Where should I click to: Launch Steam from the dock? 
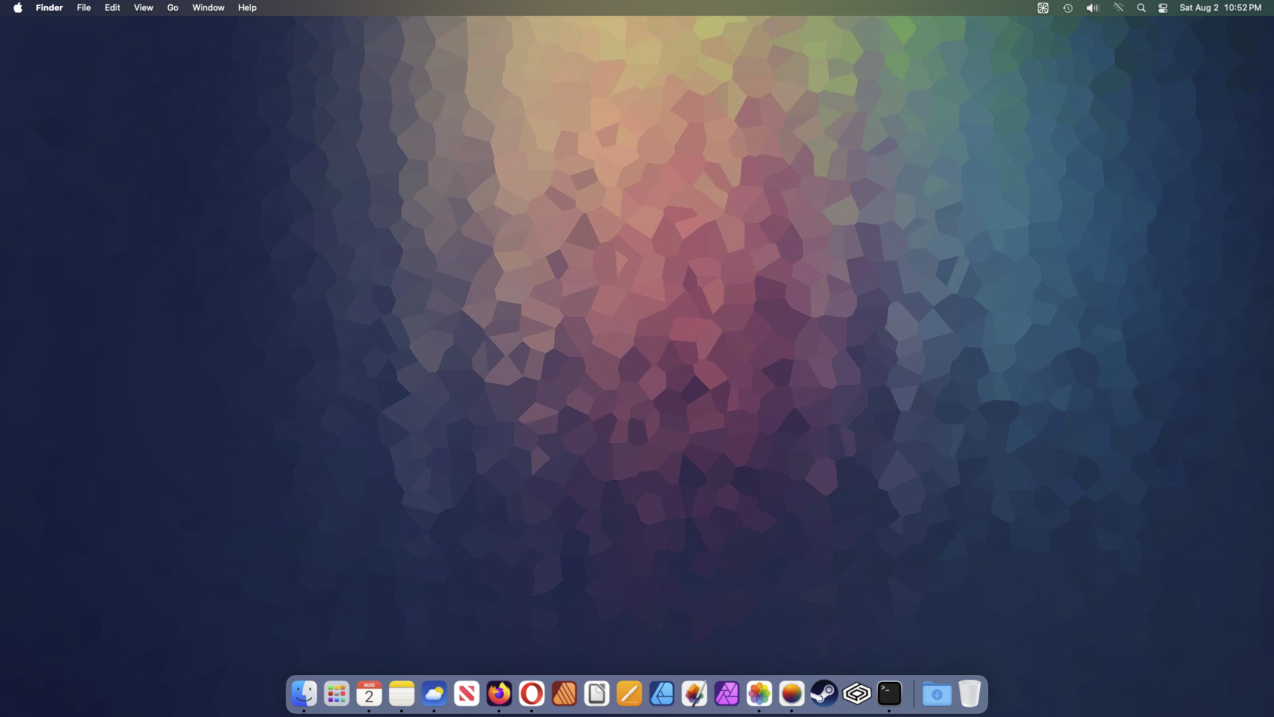(824, 694)
